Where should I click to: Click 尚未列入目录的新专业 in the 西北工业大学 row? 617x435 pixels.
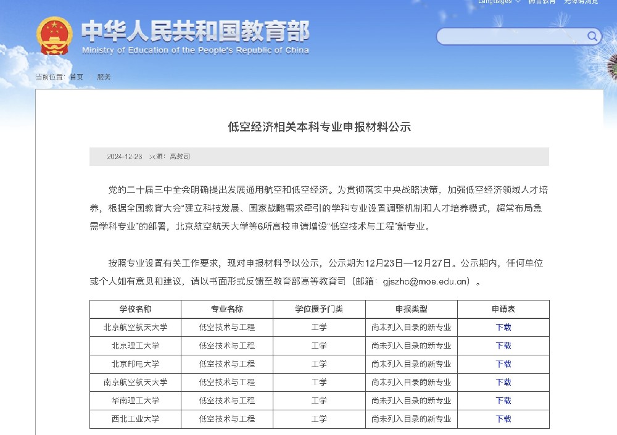point(411,419)
